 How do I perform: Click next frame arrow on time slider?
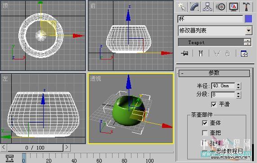pyautogui.click(x=67, y=148)
